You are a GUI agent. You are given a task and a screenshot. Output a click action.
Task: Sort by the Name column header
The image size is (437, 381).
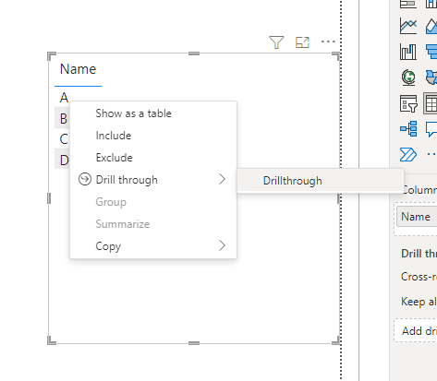coord(78,69)
